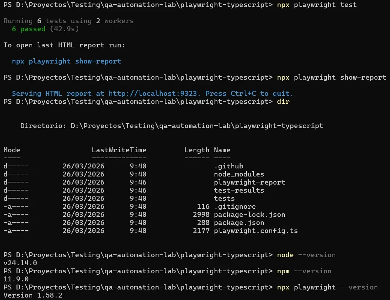Viewport: 390px width, 300px height.
Task: Click the 'Running 6 tests using 2 workers' line
Action: tap(68, 21)
